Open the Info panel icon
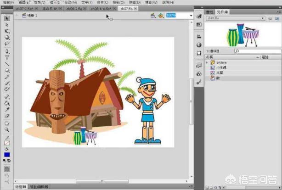This screenshot has height=190, width=282. [x=199, y=45]
